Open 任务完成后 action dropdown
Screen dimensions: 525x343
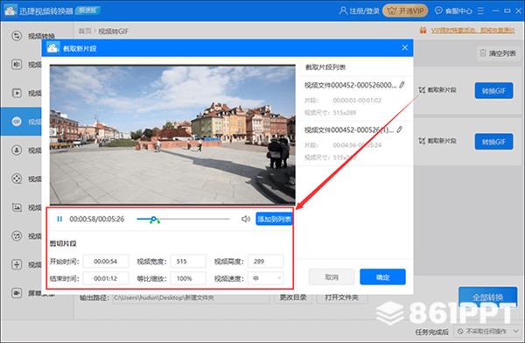[488, 332]
